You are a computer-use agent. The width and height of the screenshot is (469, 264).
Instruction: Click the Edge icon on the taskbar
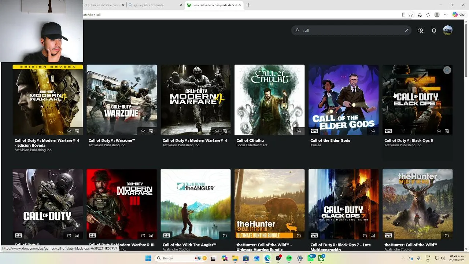pyautogui.click(x=267, y=258)
